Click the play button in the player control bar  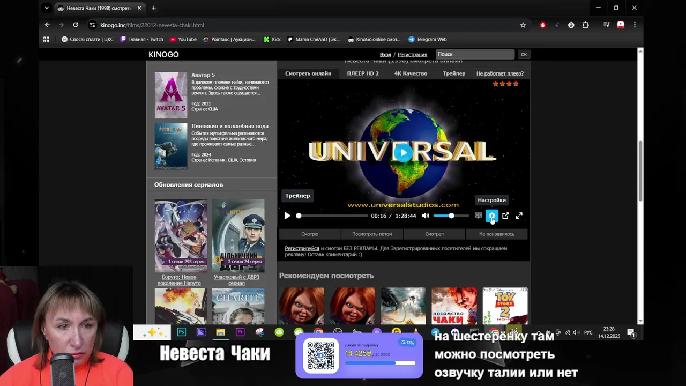pos(287,216)
